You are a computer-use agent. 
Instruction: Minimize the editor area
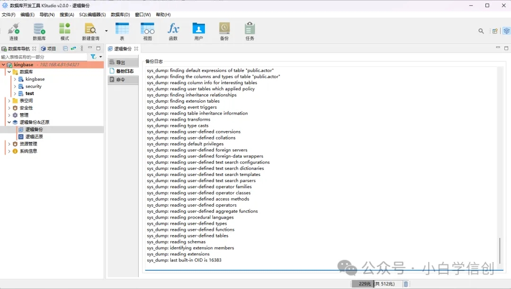498,48
